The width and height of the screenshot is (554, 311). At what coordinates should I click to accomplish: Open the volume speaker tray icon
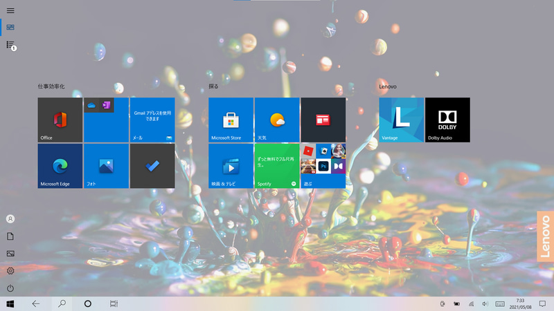tap(485, 304)
